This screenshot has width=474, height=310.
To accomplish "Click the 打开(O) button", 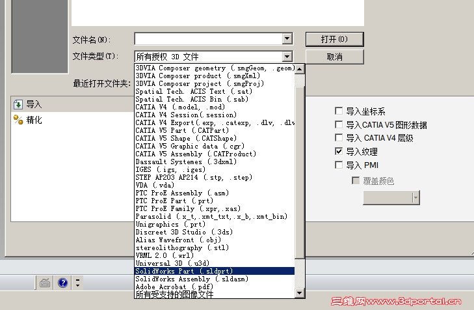I will [x=334, y=39].
